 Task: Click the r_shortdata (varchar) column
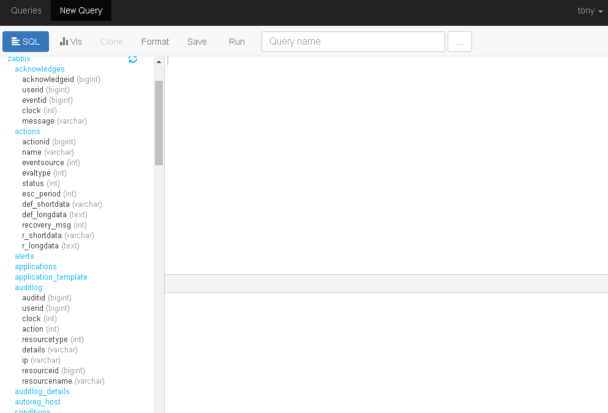[x=58, y=236]
